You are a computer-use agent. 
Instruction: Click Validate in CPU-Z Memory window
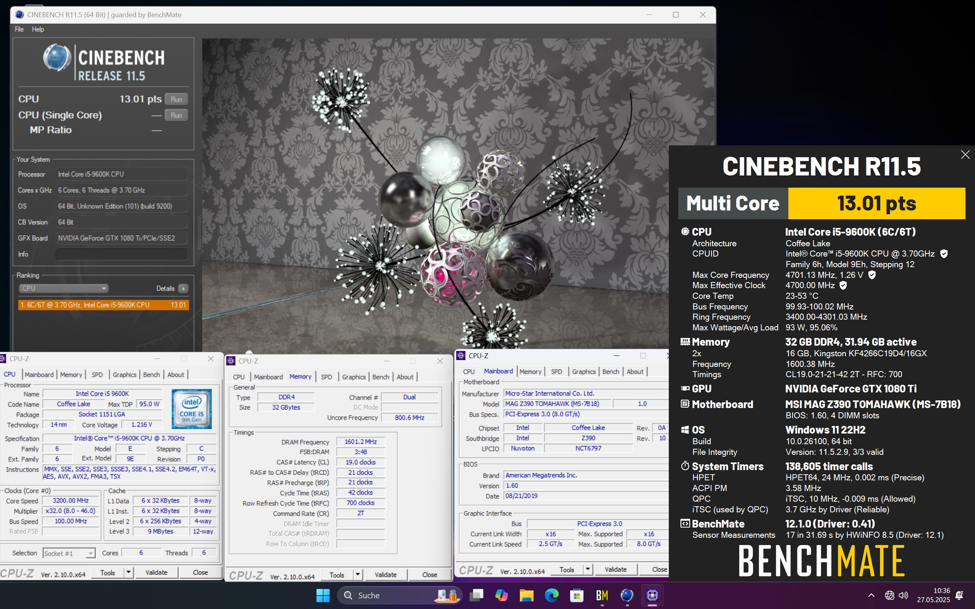coord(385,575)
